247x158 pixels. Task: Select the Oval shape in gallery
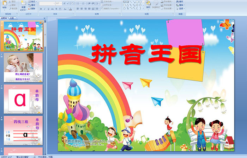tap(140, 2)
